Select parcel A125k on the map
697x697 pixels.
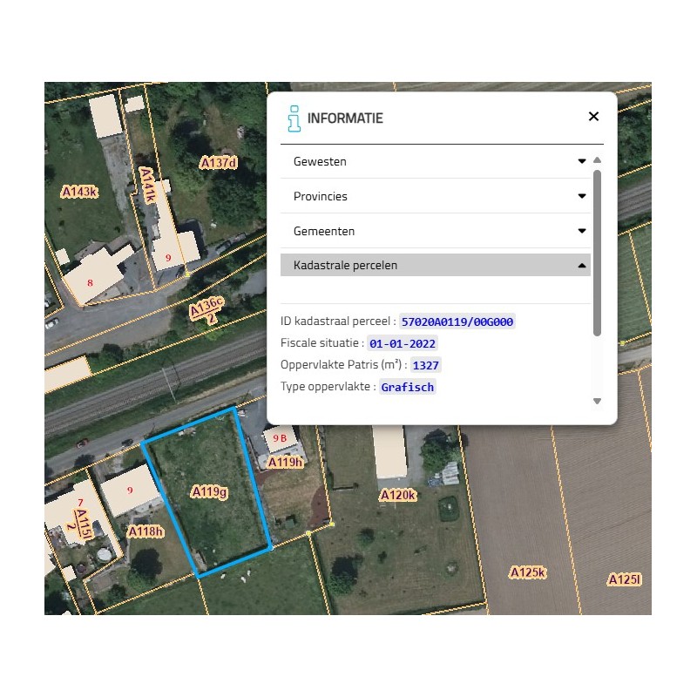pos(527,572)
